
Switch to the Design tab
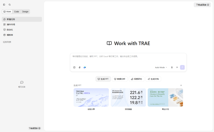[x=25, y=12]
